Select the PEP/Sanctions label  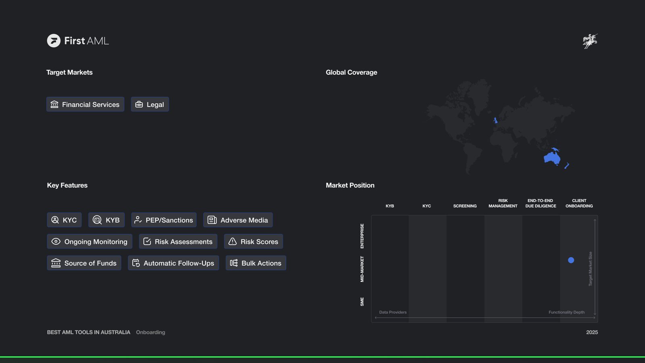point(169,220)
